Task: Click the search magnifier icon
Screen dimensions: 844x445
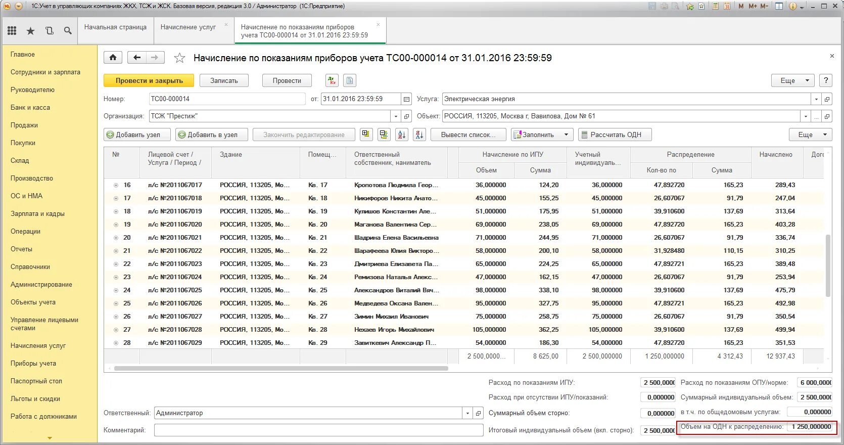Action: (x=68, y=31)
